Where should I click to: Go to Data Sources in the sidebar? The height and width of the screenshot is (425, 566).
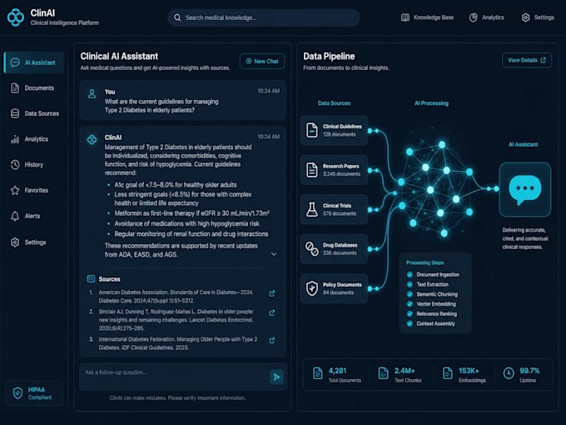[x=35, y=113]
